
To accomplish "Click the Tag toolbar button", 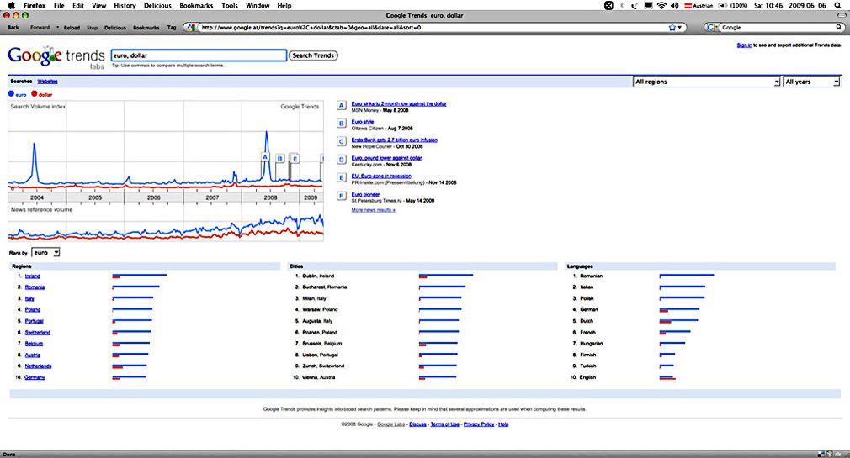I will coord(172,28).
